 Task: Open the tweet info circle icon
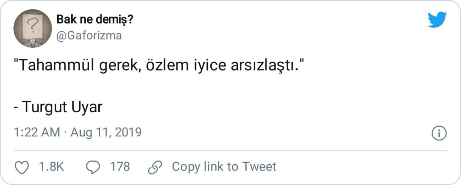pos(439,133)
